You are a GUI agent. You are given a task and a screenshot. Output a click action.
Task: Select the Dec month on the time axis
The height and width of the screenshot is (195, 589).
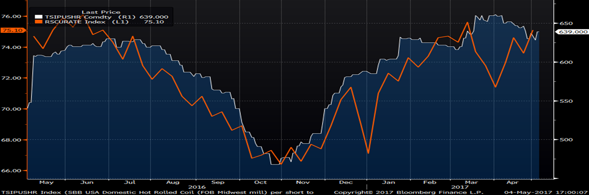(345, 182)
